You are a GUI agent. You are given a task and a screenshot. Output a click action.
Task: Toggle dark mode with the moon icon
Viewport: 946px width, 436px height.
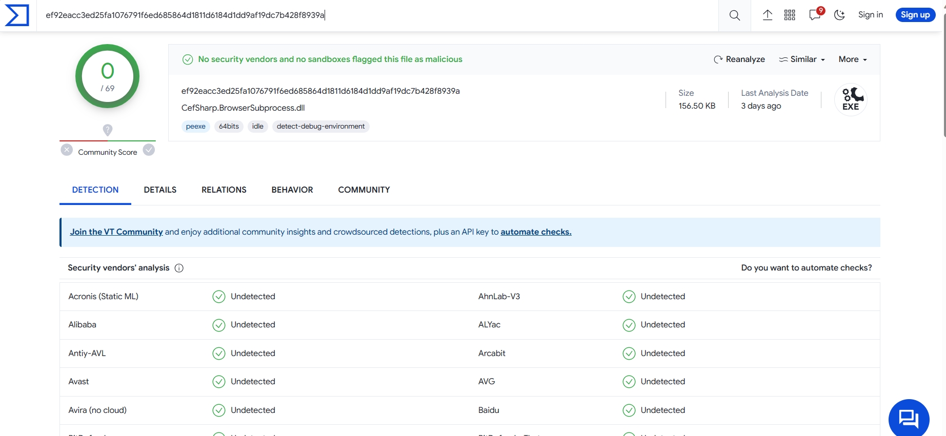coord(839,15)
